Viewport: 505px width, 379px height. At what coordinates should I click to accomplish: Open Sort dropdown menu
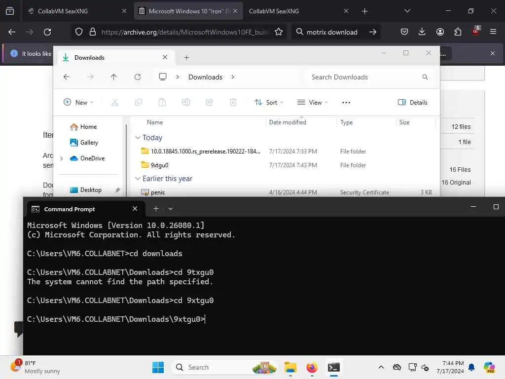(269, 102)
